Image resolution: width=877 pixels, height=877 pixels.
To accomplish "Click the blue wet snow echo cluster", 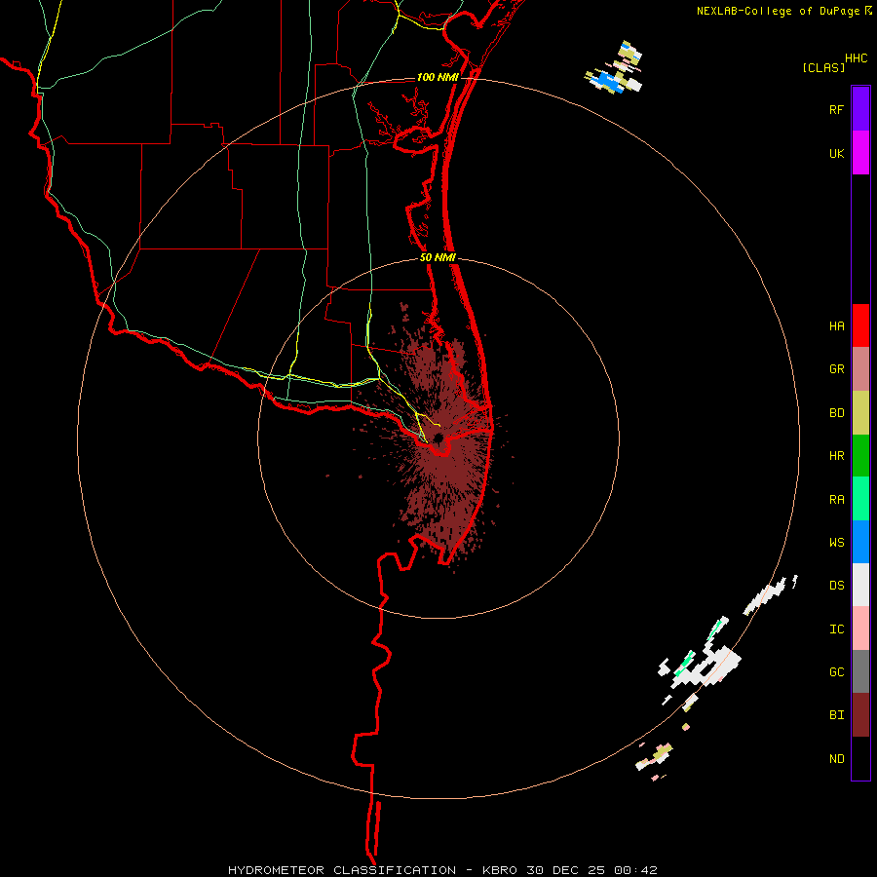I will coord(607,82).
